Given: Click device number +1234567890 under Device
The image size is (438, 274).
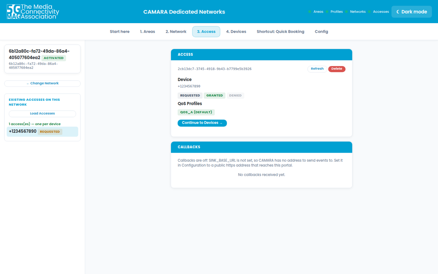Looking at the screenshot, I should tap(189, 86).
